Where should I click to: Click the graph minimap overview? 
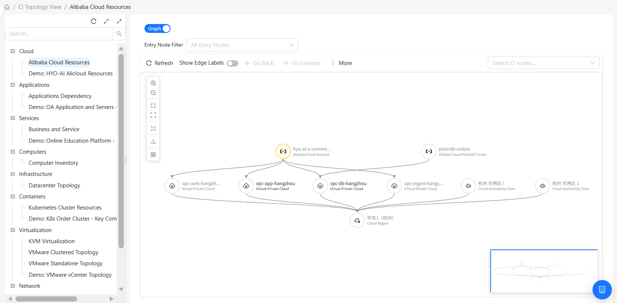[544, 271]
